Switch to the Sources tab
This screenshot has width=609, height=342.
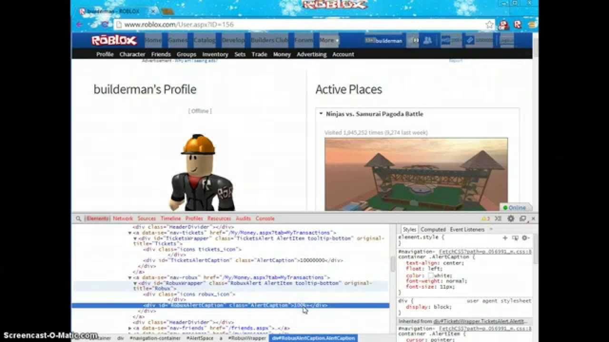click(147, 218)
